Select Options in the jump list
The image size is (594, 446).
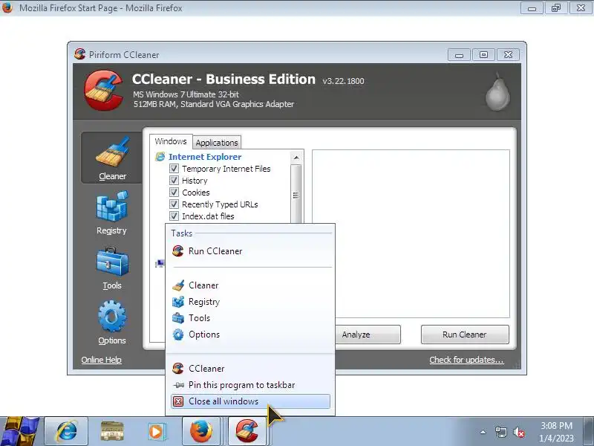click(x=250, y=334)
